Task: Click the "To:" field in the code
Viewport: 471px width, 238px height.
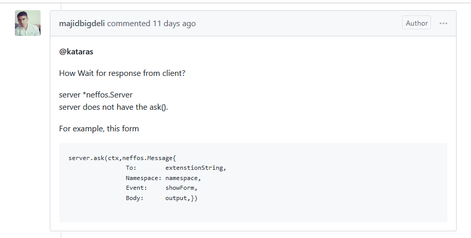Action: tap(131, 168)
